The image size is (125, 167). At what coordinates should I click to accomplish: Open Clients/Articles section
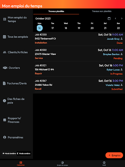point(15,52)
